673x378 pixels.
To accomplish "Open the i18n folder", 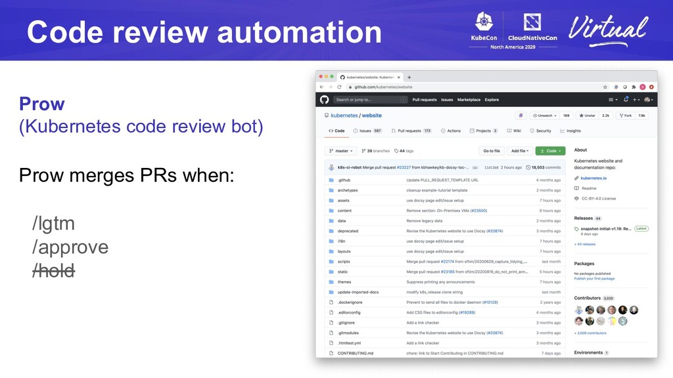I will point(341,241).
